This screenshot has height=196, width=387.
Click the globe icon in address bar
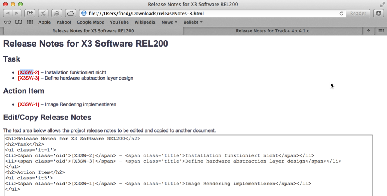point(84,13)
